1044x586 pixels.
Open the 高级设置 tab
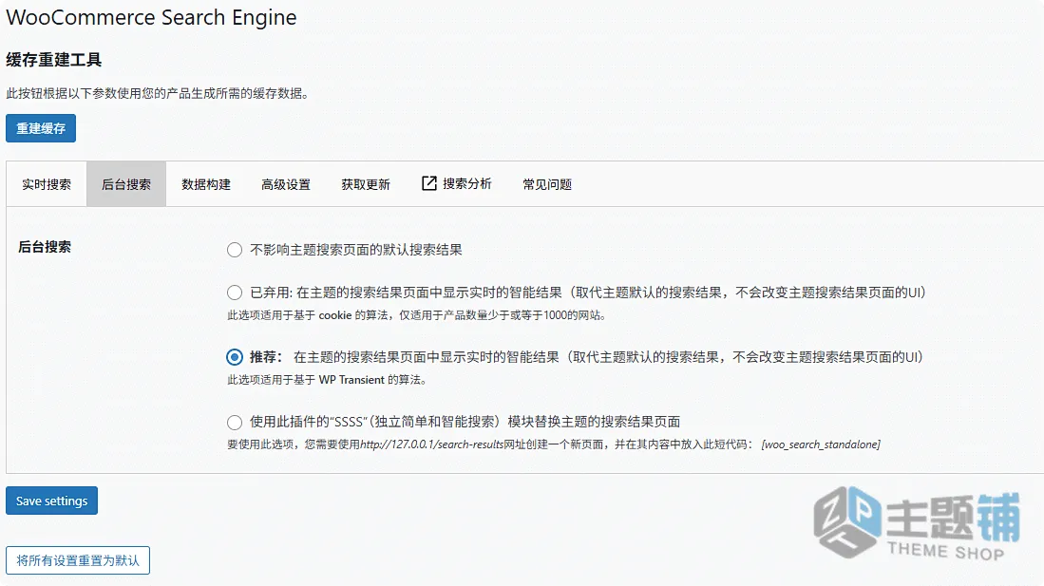tap(286, 184)
